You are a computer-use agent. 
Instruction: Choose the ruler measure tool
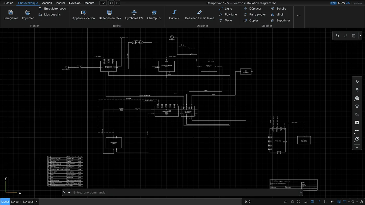click(x=357, y=131)
